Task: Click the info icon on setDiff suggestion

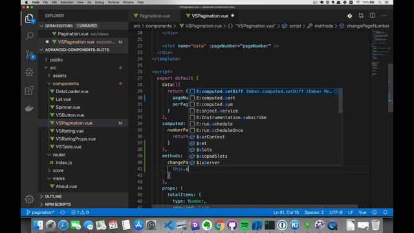Action: 336,91
